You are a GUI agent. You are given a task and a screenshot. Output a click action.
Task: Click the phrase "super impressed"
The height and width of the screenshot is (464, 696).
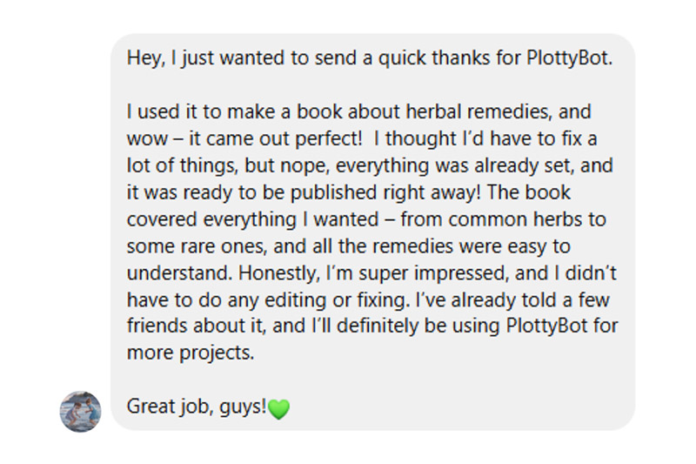[432, 273]
